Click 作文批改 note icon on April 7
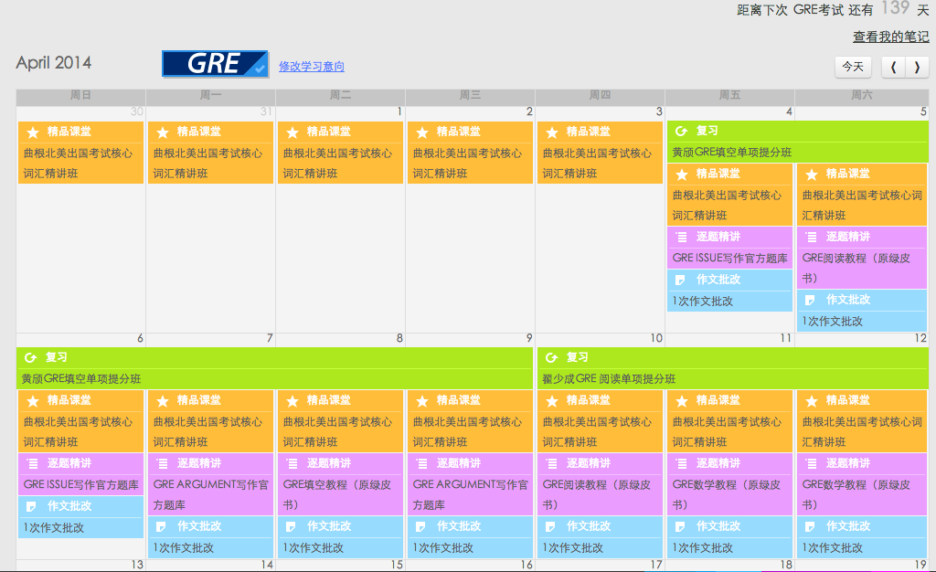Viewport: 936px width, 572px height. coord(161,526)
